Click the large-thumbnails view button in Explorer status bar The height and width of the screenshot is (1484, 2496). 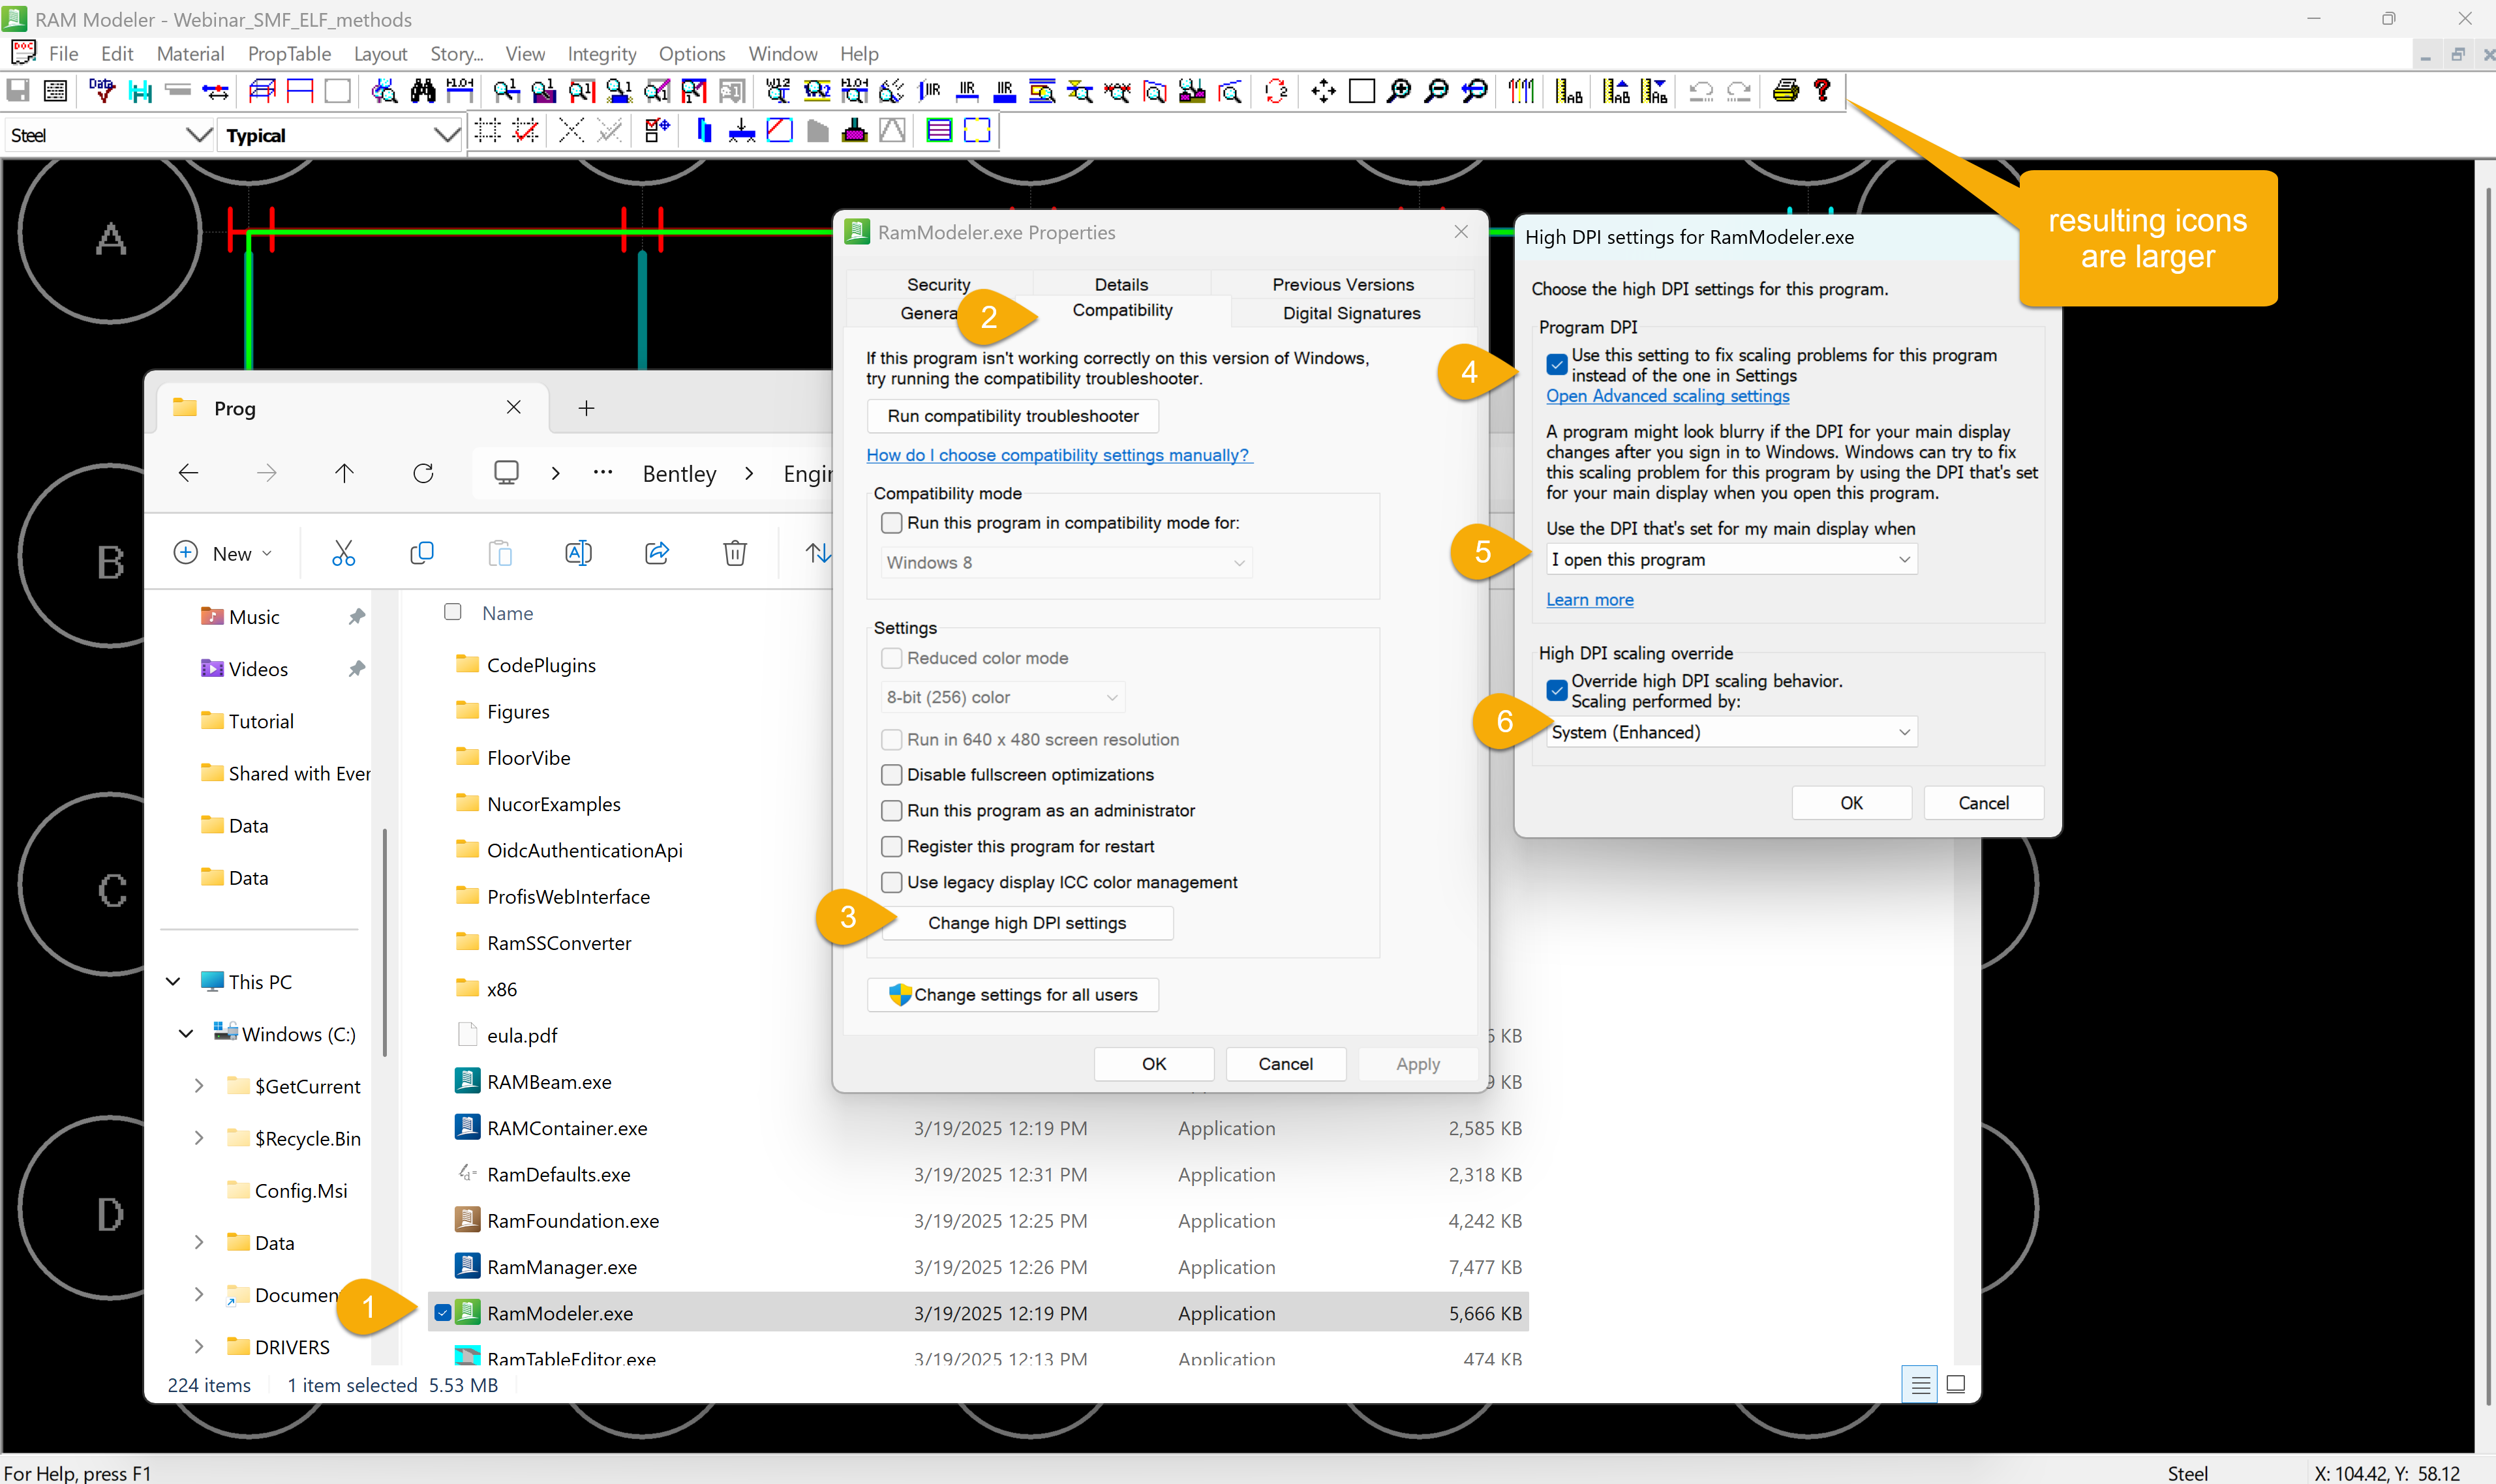point(1955,1385)
